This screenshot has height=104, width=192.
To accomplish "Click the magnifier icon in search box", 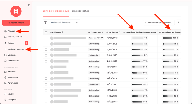I will coord(146,23).
